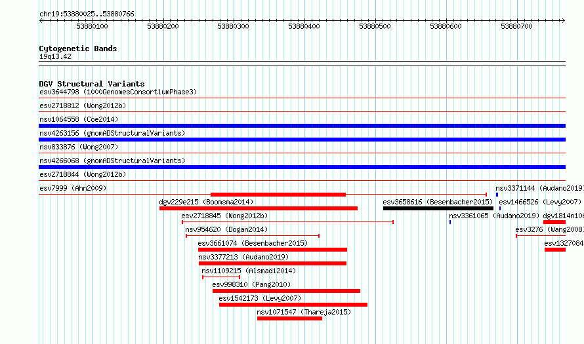The image size is (584, 344).
Task: Select esv1466526 (Levy2007) label
Action: (540, 202)
